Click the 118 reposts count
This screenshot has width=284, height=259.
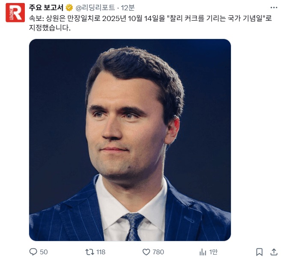click(x=101, y=252)
